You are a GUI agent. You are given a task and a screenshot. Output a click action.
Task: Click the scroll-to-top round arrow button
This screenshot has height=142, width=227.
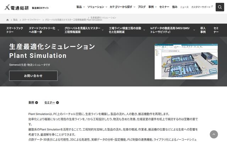[x=214, y=134]
